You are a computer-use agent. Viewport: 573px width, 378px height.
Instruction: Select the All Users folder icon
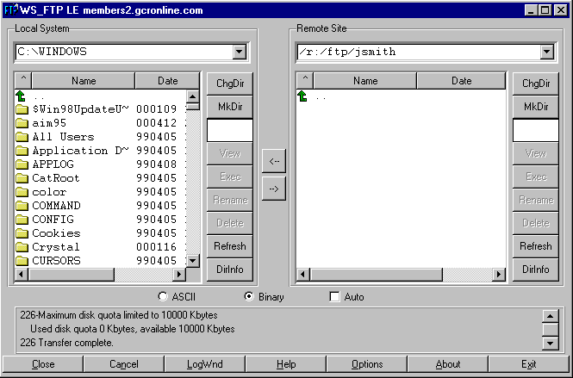(22, 137)
